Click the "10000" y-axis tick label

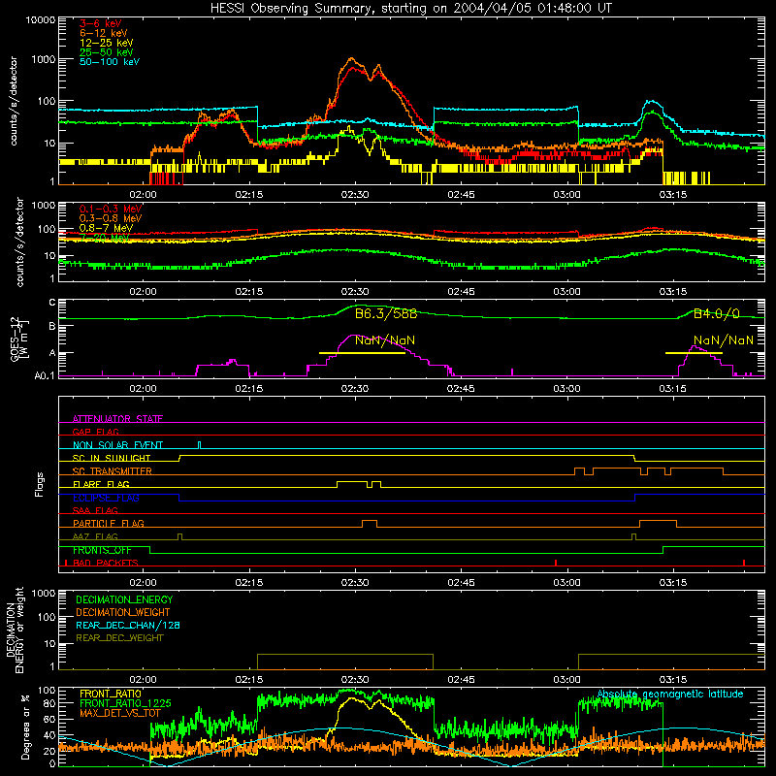41,20
